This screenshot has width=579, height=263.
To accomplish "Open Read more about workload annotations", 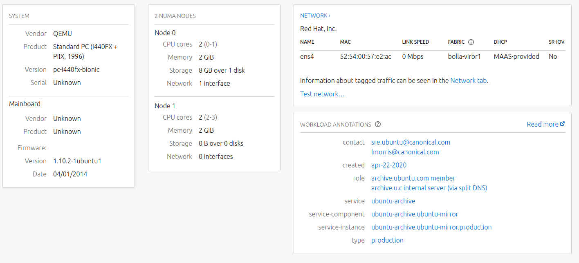I will click(x=542, y=124).
